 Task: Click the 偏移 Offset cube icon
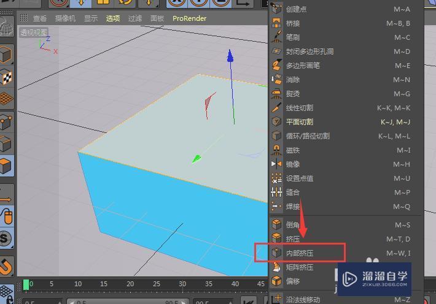[x=276, y=281]
